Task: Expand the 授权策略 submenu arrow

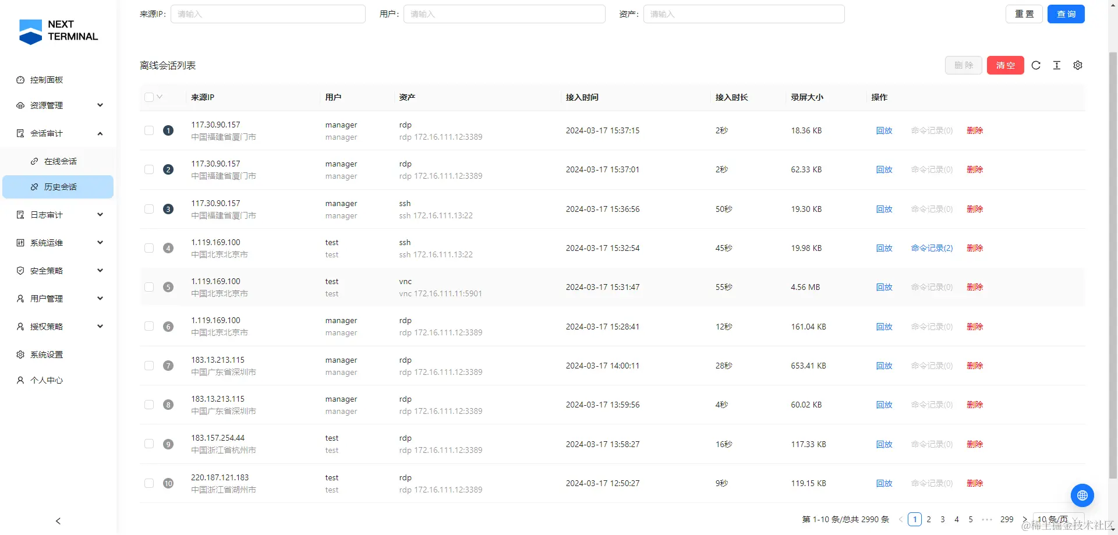Action: click(x=100, y=327)
